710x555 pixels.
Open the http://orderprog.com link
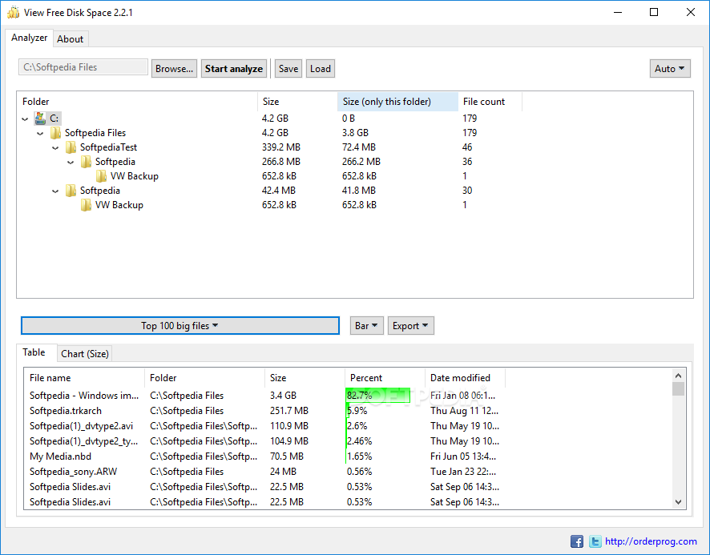point(651,541)
